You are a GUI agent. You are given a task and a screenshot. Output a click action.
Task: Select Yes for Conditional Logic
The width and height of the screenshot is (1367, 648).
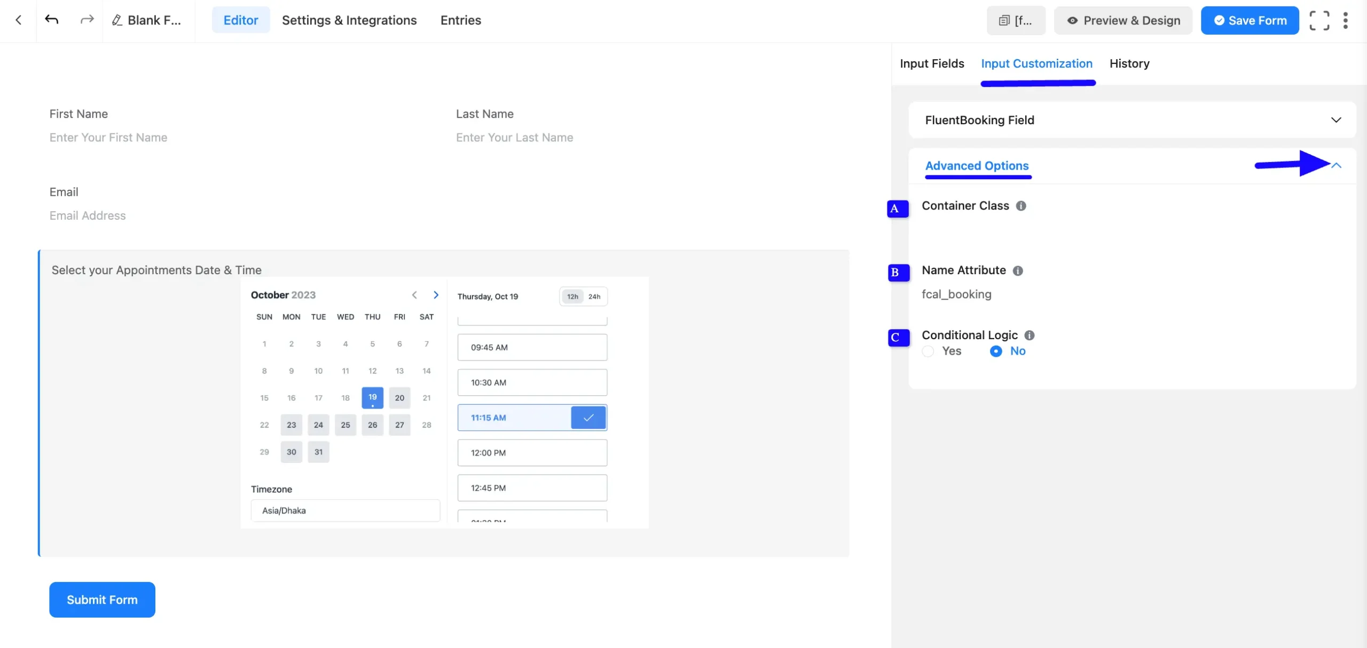[928, 351]
